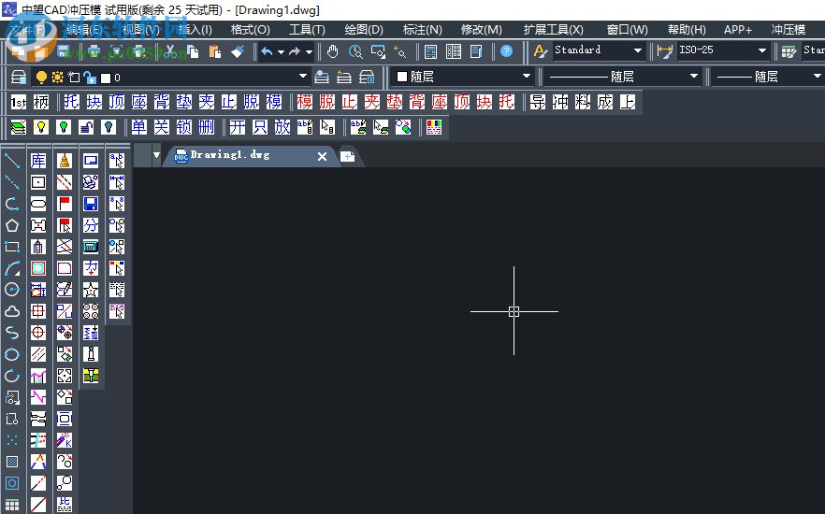Toggle layer lock padlock icon
This screenshot has width=825, height=514.
click(90, 78)
